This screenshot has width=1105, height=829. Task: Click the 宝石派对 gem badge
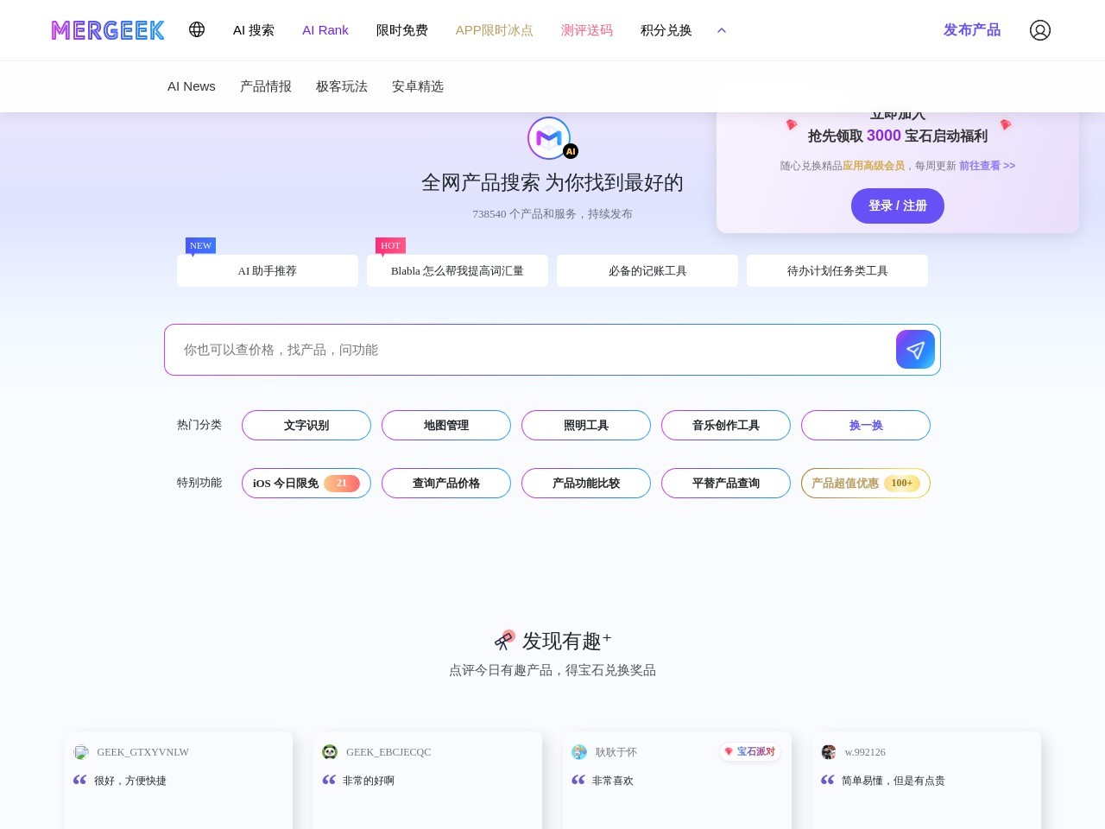[749, 752]
